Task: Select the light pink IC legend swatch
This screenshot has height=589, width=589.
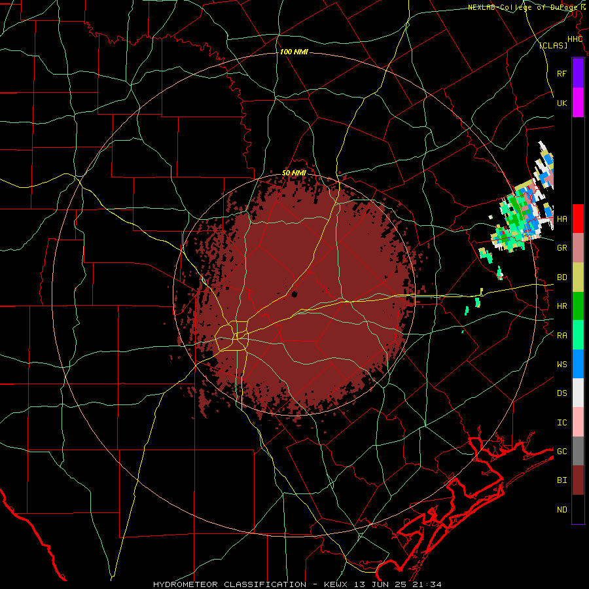Action: 578,422
